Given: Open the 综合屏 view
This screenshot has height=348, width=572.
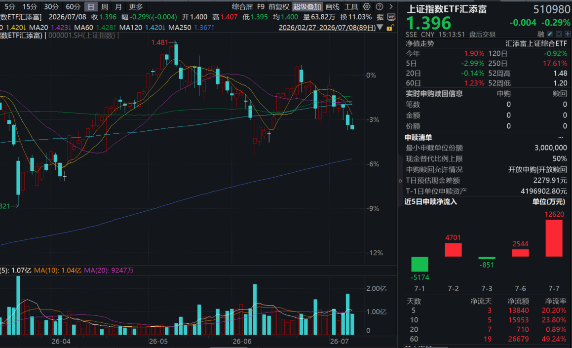Looking at the screenshot, I should point(242,6).
